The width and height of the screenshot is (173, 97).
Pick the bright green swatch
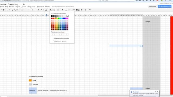click(x=59, y=19)
